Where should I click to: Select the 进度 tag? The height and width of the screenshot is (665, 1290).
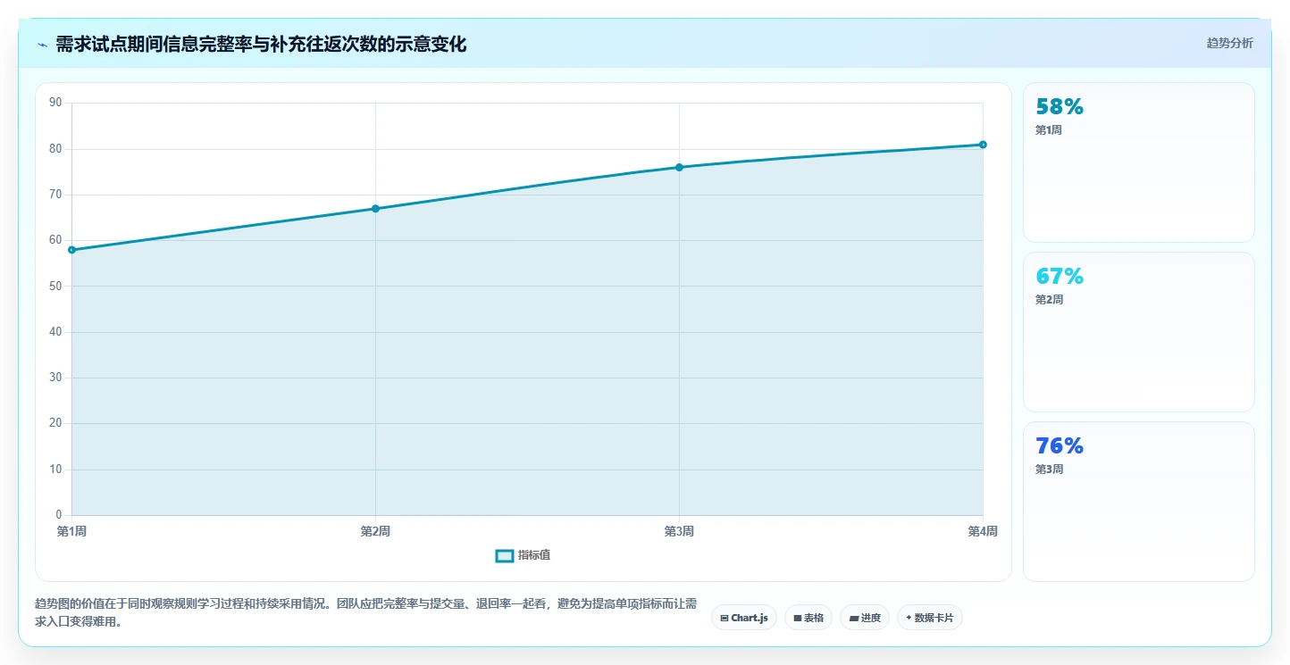(865, 618)
